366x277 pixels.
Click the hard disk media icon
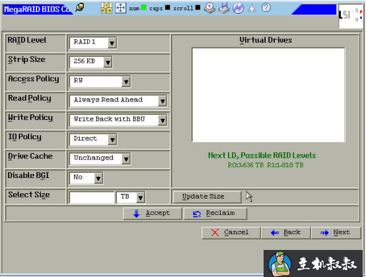[209, 8]
